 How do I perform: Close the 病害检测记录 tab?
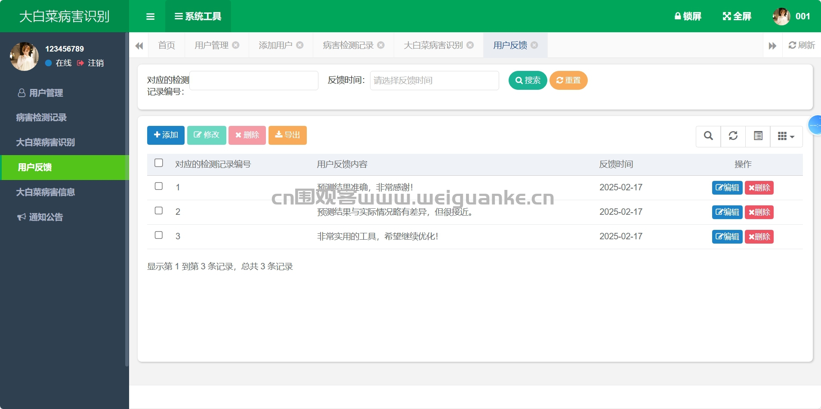(x=381, y=45)
